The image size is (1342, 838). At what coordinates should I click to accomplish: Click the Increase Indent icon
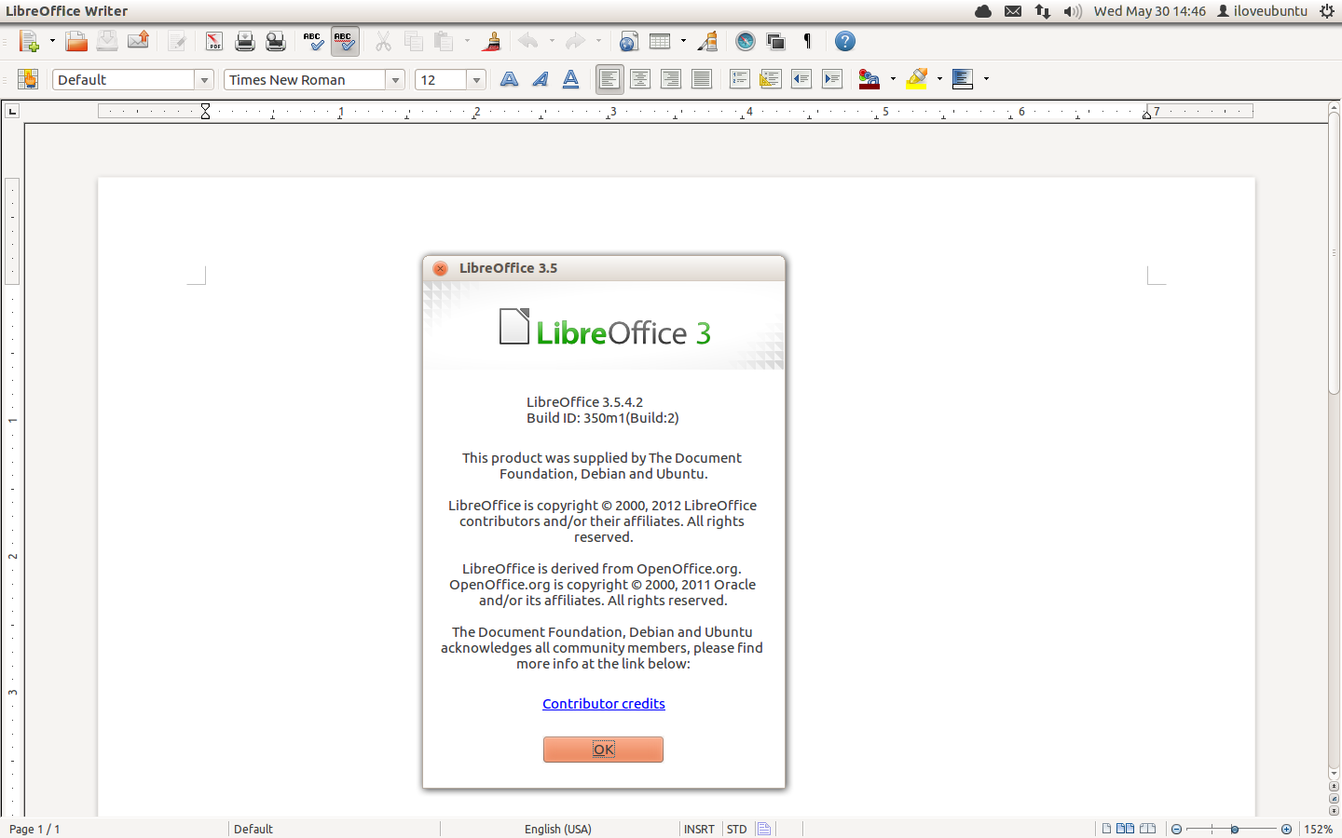click(x=832, y=79)
